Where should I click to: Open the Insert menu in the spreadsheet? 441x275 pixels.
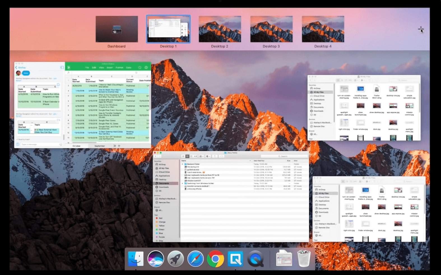point(110,67)
